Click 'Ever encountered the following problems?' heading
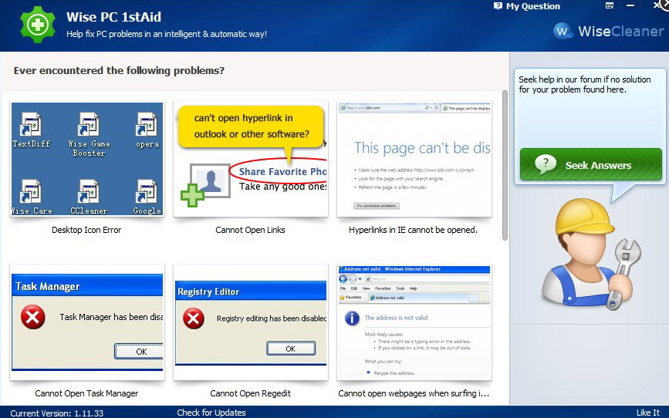The height and width of the screenshot is (418, 669). point(119,70)
